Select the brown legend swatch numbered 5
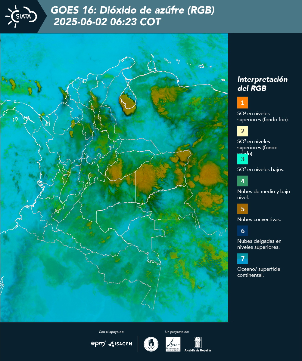 point(242,209)
